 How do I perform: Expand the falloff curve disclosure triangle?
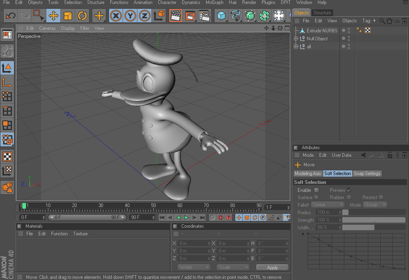tap(303, 234)
